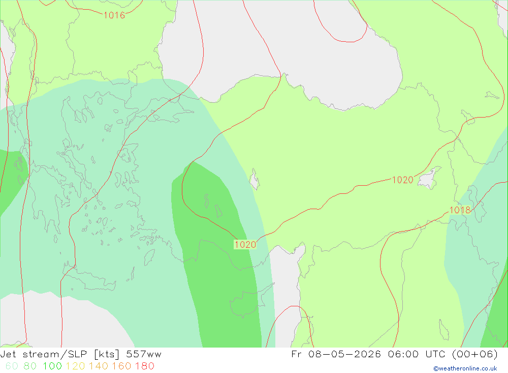Open the weatheronline.co.uk copyright link

pos(465,368)
